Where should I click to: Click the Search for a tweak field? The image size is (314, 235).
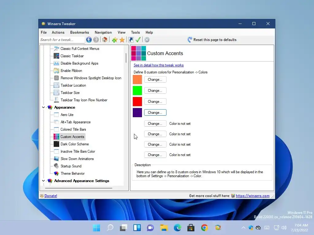pyautogui.click(x=62, y=40)
